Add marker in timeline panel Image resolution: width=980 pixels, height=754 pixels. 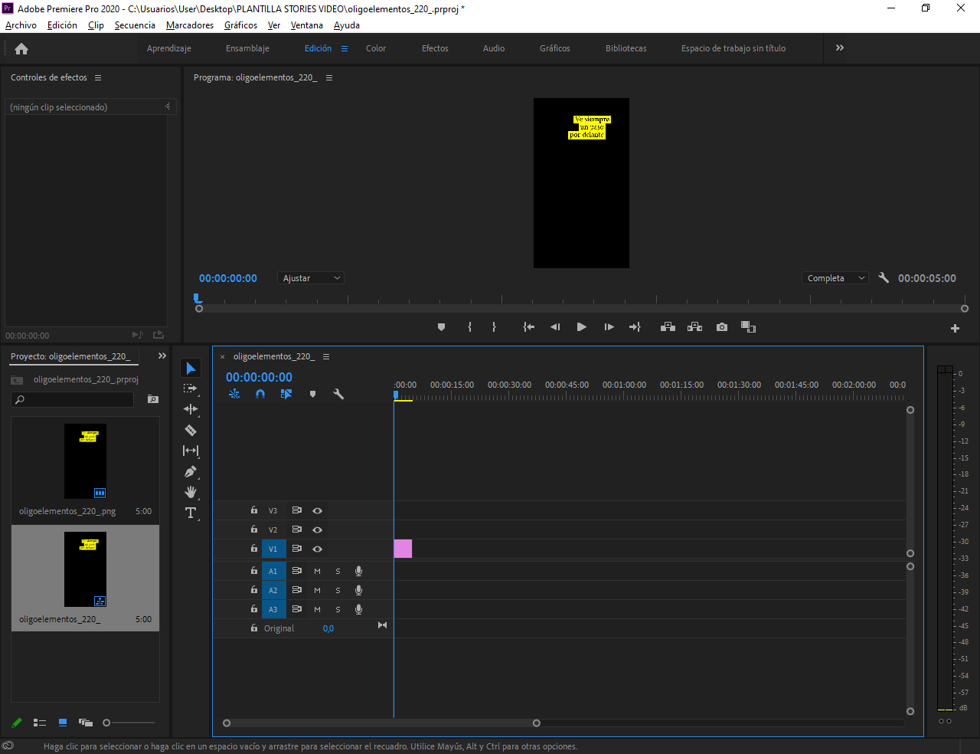[312, 394]
